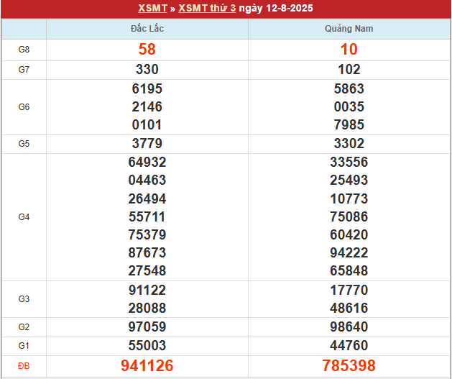Select the Đắc Lắc column header

[x=147, y=29]
